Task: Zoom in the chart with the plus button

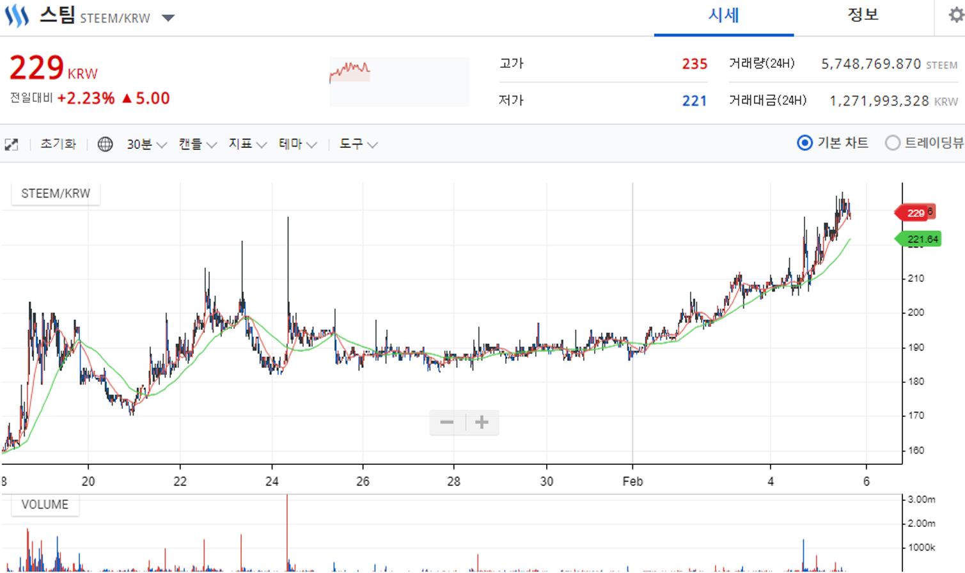Action: [482, 422]
